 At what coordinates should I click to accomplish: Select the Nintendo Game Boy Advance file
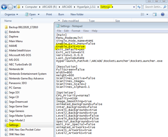pos(24,78)
